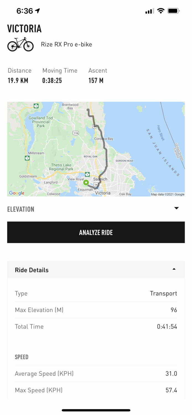Tap the Average Speed row

[96, 373]
